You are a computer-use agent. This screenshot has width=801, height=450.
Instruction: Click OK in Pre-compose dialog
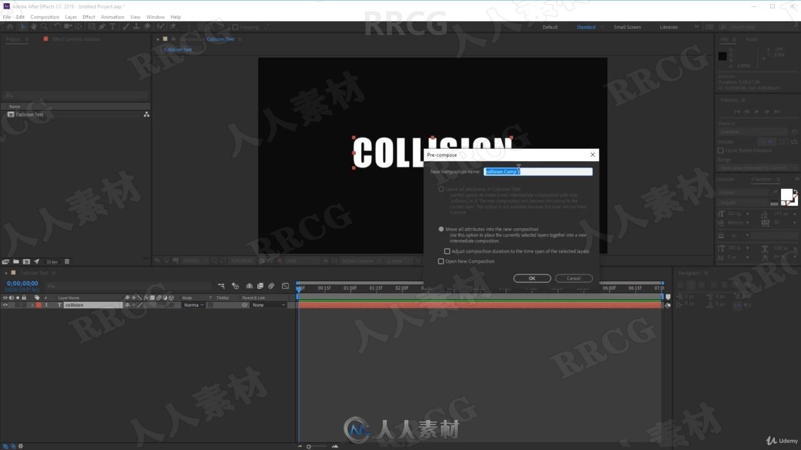(x=532, y=278)
